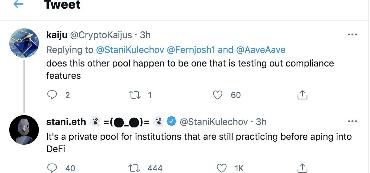Click the stani.eth display name

66,122
